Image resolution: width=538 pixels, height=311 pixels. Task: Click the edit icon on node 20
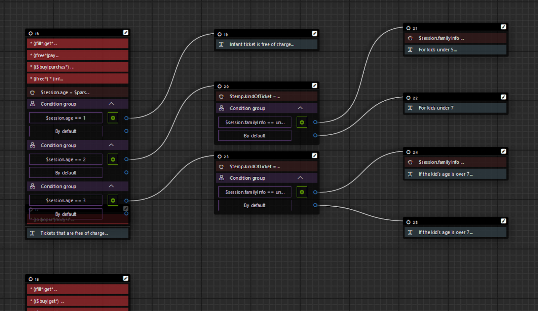(x=314, y=85)
